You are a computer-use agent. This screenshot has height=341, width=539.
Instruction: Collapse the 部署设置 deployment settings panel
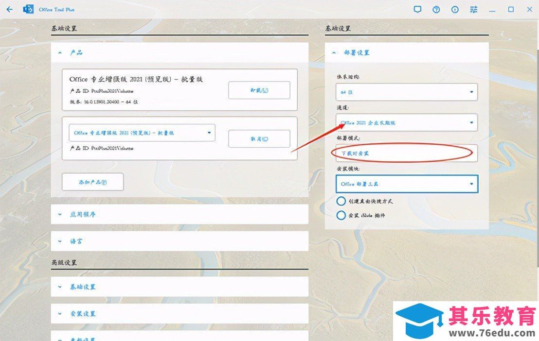click(x=407, y=52)
